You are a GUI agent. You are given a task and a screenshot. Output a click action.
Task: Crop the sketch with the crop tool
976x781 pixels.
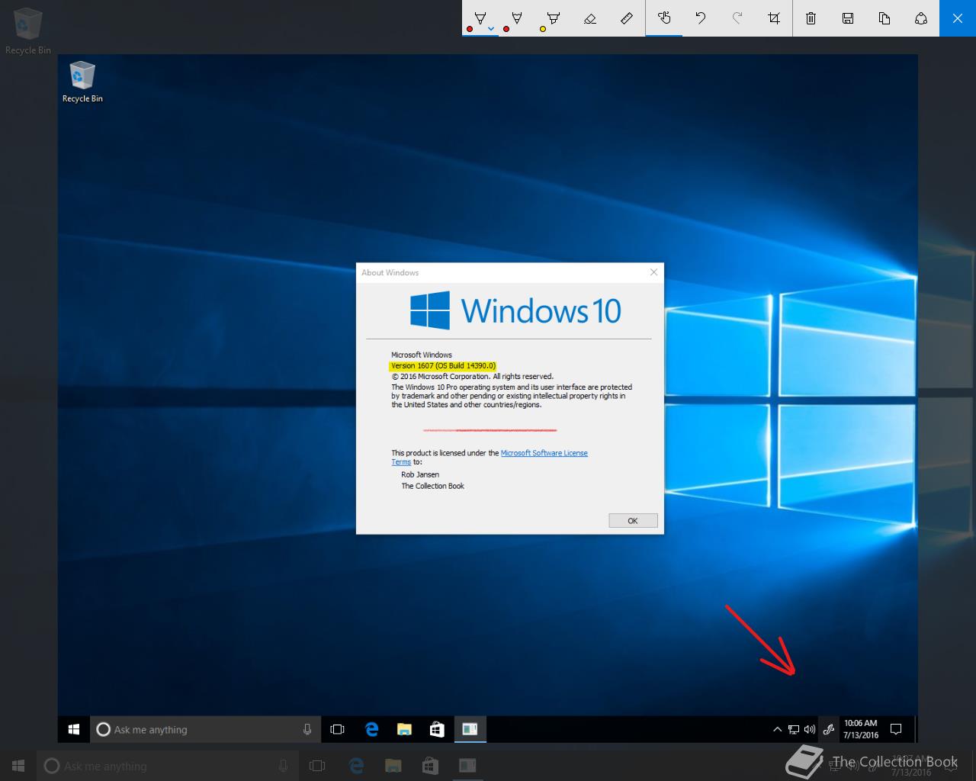tap(774, 18)
